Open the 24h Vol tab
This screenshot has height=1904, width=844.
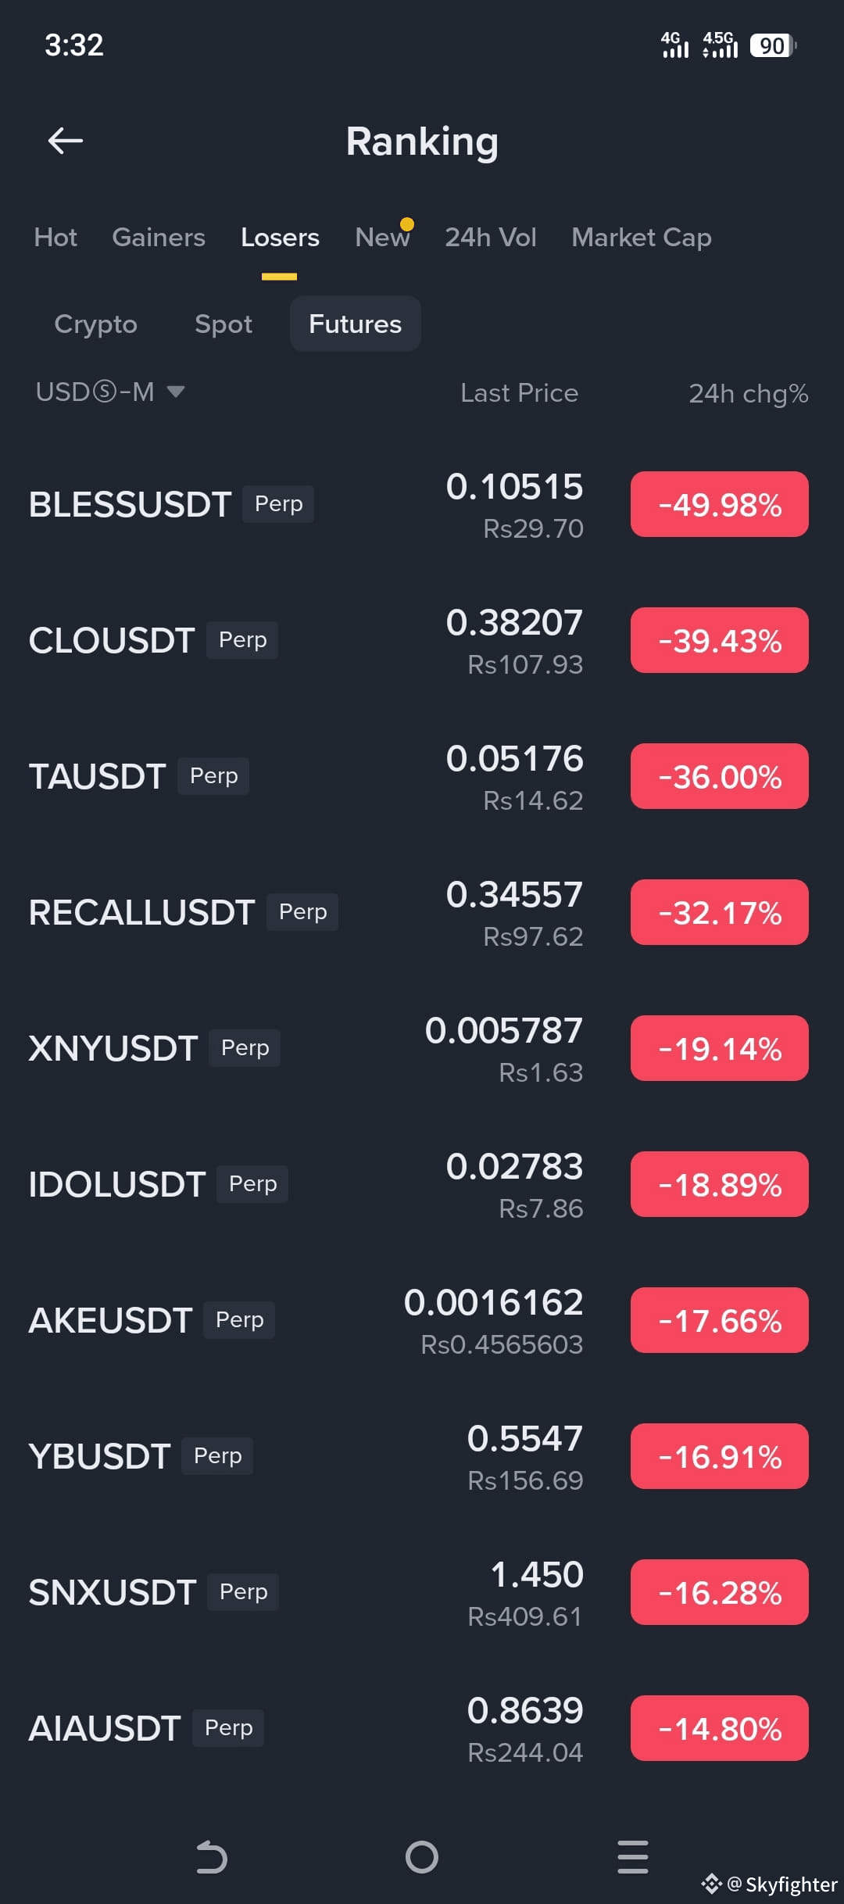point(491,237)
